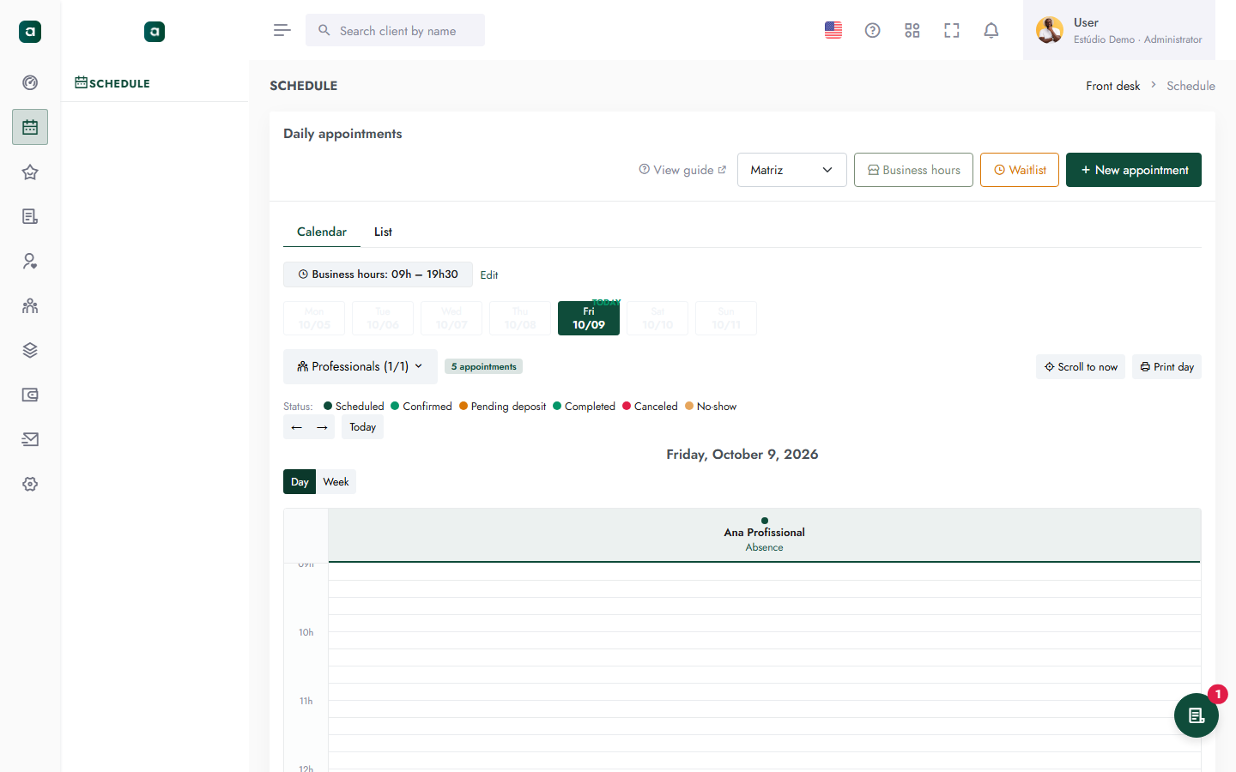The width and height of the screenshot is (1236, 772).
Task: Edit business hours link
Action: pos(489,275)
